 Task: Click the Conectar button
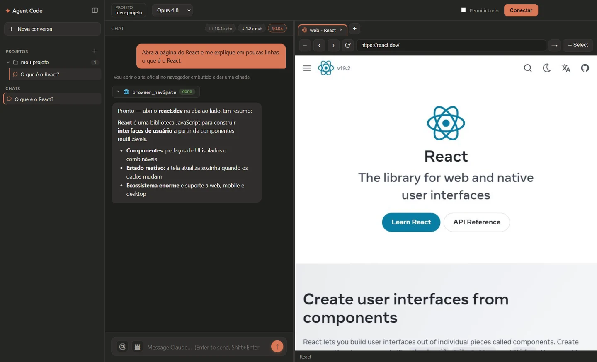point(521,10)
